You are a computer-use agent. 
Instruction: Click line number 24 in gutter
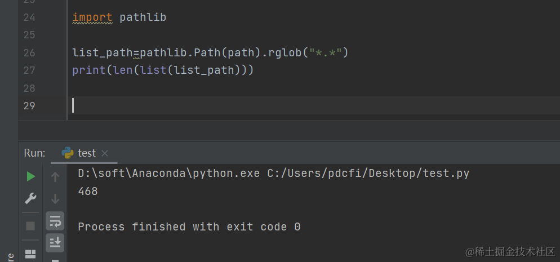[x=29, y=17]
